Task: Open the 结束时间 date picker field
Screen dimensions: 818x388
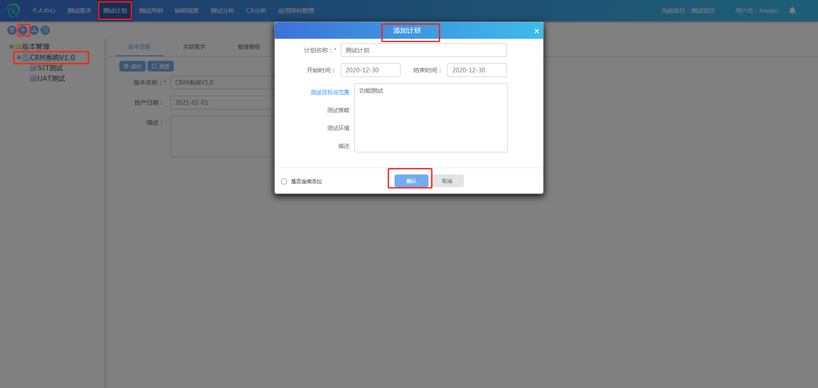Action: tap(477, 70)
